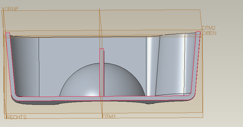Select the VORNE datum plane label
Viewport: 243px width, 127px height.
coord(10,9)
